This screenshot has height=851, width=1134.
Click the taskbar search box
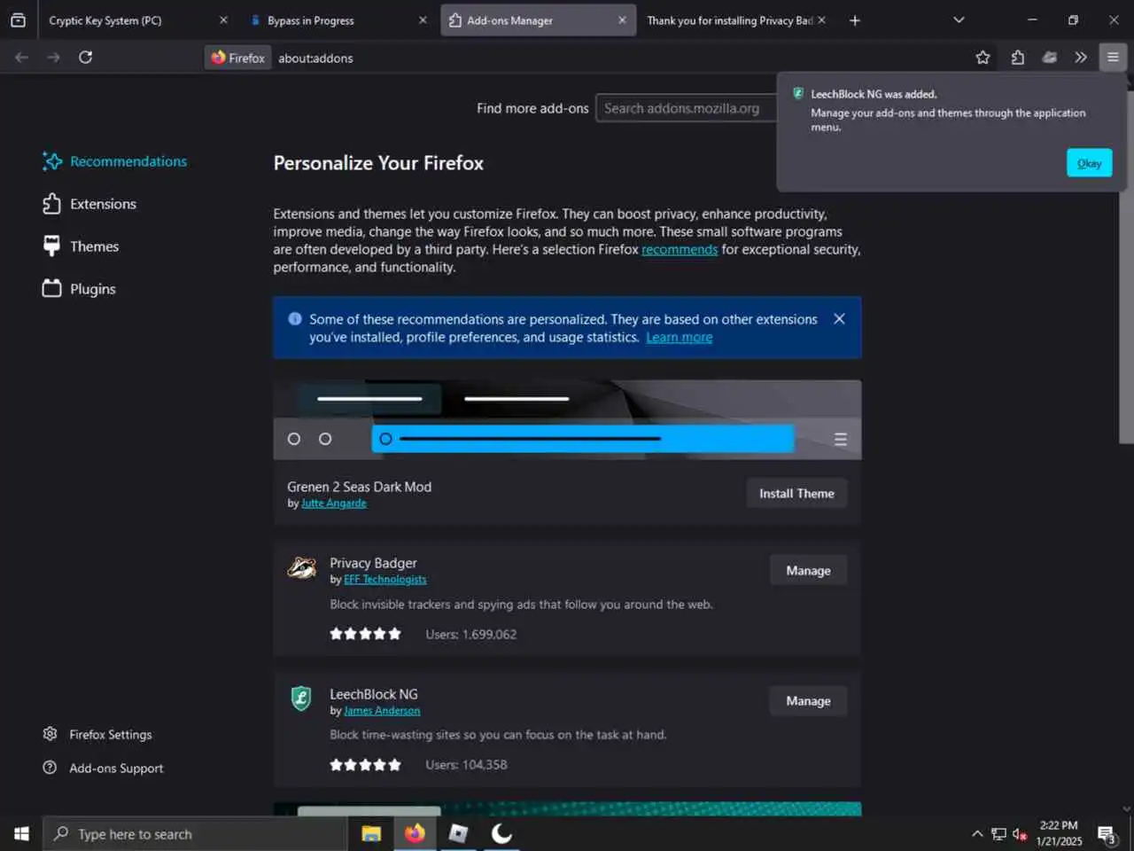(x=195, y=833)
